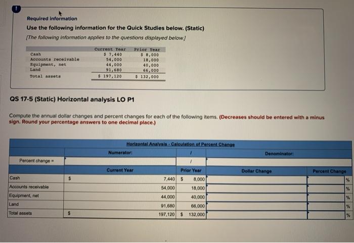Image resolution: width=354 pixels, height=243 pixels.
Task: Click Land Dollar Change input
Action: 256,206
